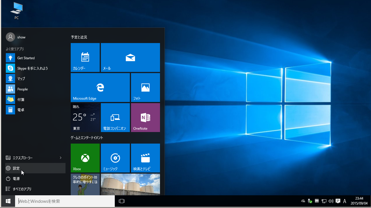Viewport: 371px width, 208px height.
Task: Open 設定 settings
Action: pos(35,168)
